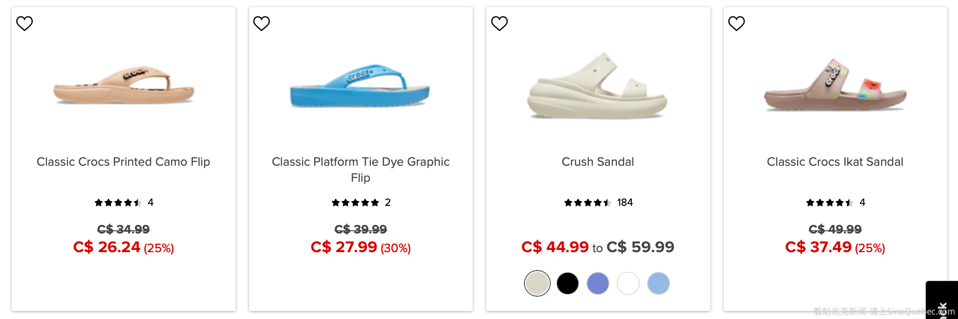The width and height of the screenshot is (958, 319).
Task: Go to Crush Sandal product page
Action: pos(598,162)
